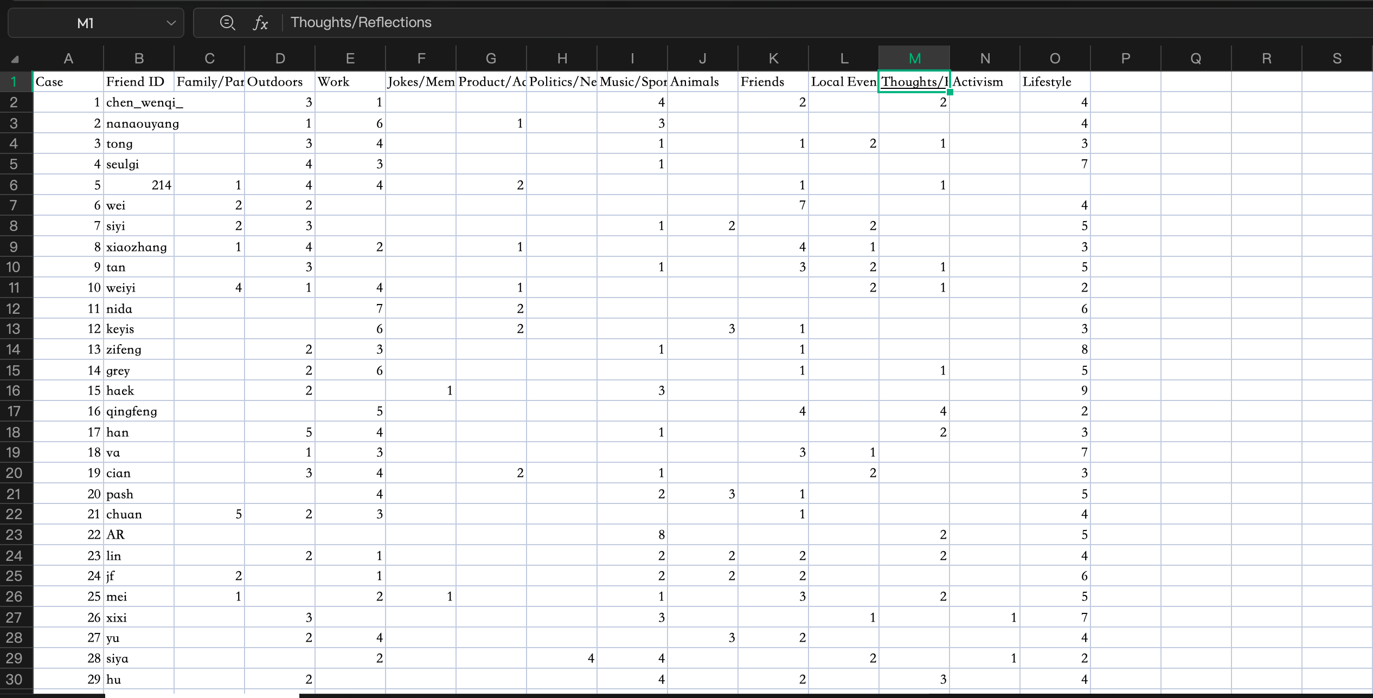This screenshot has height=698, width=1373.
Task: Click the Friend ID header cell
Action: click(x=138, y=82)
